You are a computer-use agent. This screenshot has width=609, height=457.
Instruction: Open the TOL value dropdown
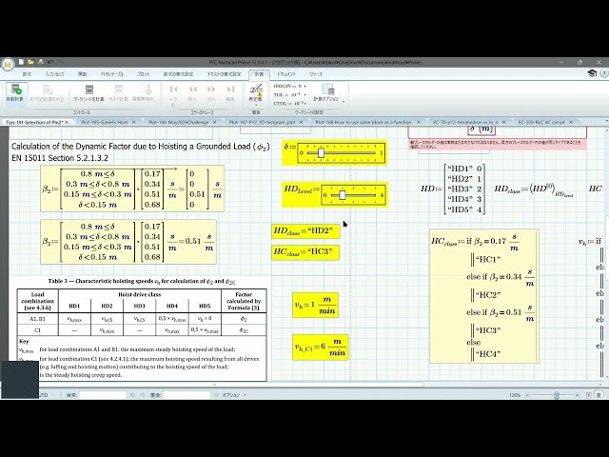(x=304, y=94)
